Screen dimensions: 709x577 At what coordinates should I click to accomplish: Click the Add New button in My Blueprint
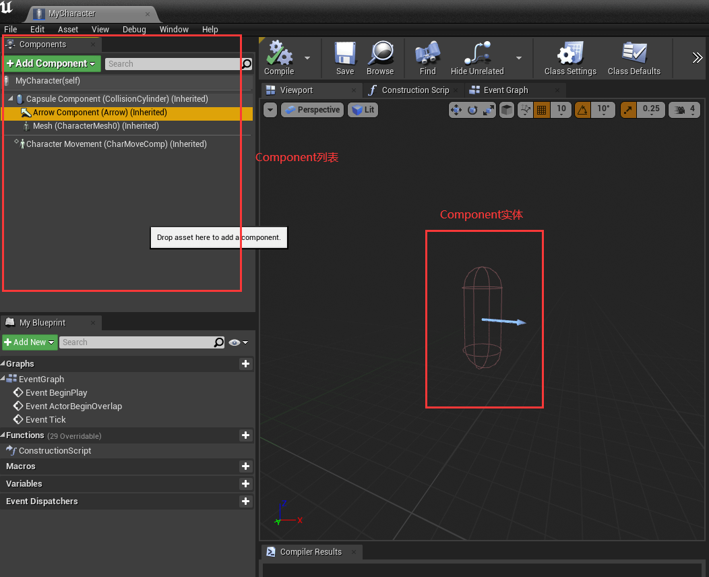pyautogui.click(x=29, y=342)
